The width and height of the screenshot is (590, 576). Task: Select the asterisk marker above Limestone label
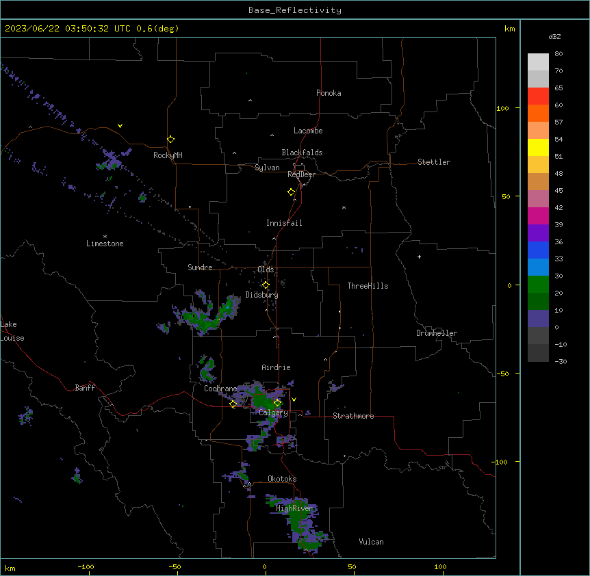tap(105, 237)
